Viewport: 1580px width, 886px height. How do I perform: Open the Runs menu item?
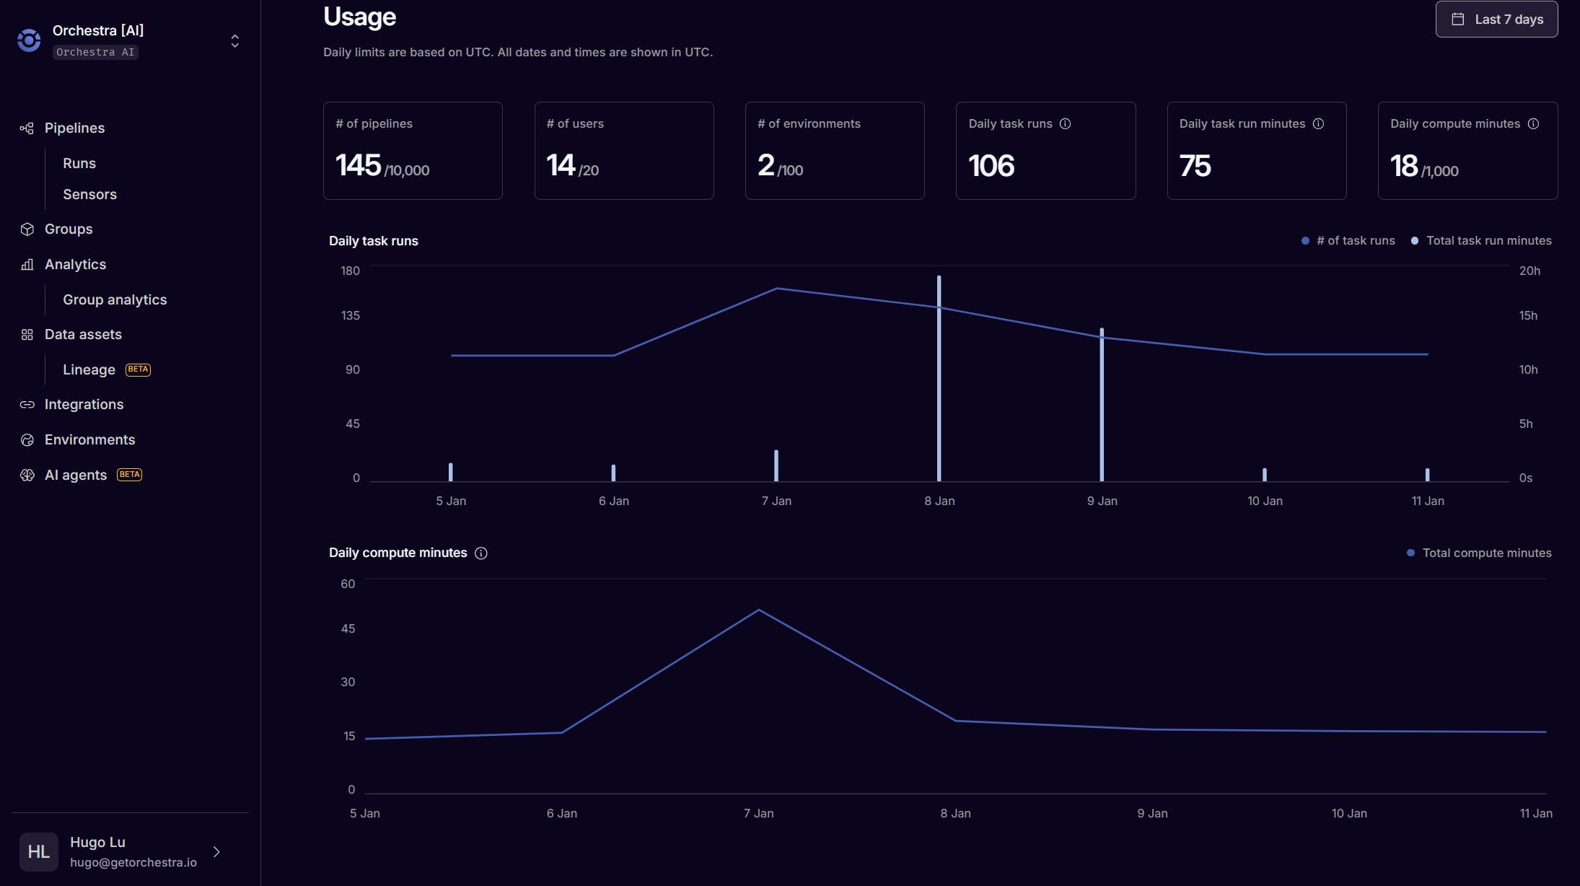pyautogui.click(x=79, y=164)
